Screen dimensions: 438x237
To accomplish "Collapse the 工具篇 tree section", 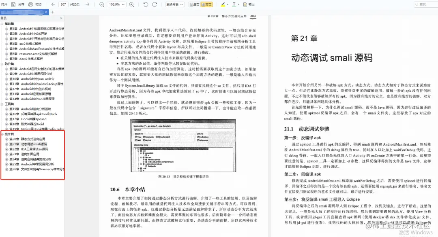I will (x=2, y=104).
